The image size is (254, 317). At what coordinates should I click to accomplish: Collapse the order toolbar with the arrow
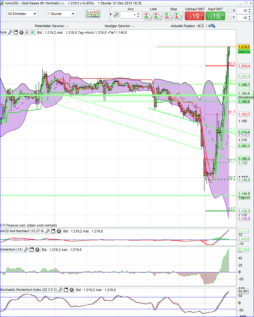click(x=111, y=14)
